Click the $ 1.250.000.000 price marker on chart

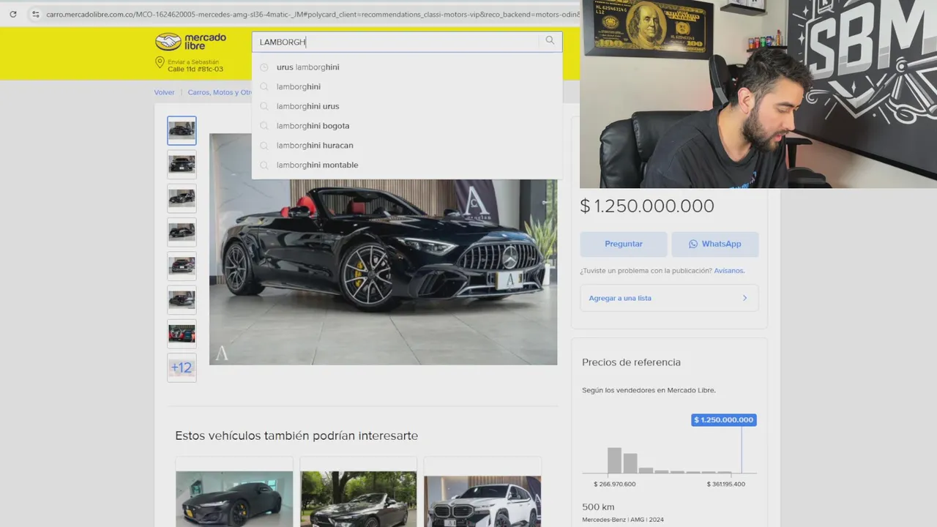coord(724,420)
